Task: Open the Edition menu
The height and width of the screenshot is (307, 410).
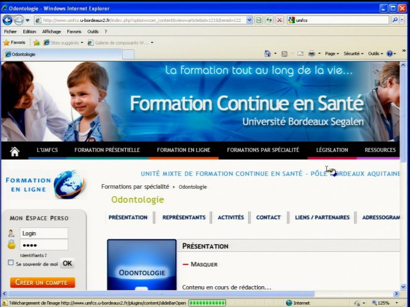Action: (29, 31)
